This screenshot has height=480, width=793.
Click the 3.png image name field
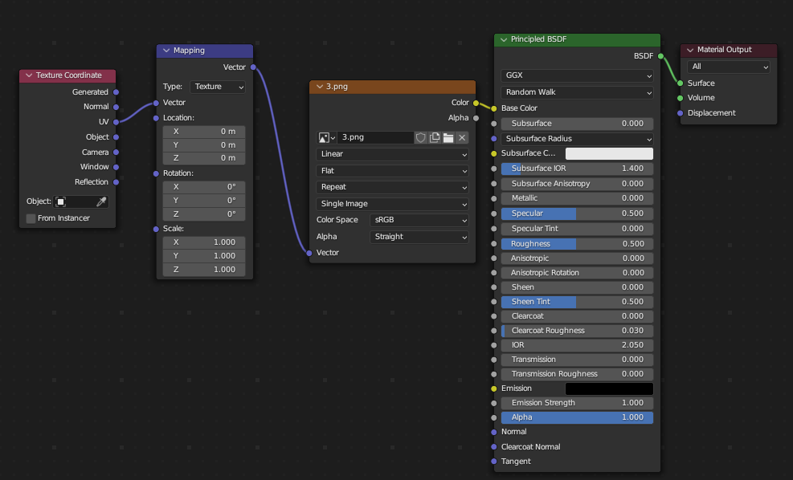pos(375,137)
